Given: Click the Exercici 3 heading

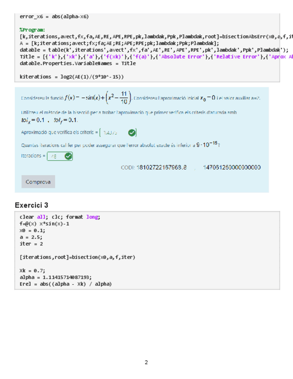Looking at the screenshot, I should [x=32, y=205].
